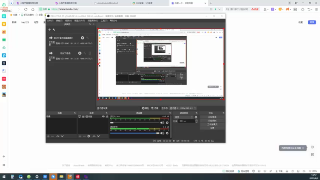Start the first multi-output target record button
This screenshot has height=180, width=320.
tap(82, 38)
